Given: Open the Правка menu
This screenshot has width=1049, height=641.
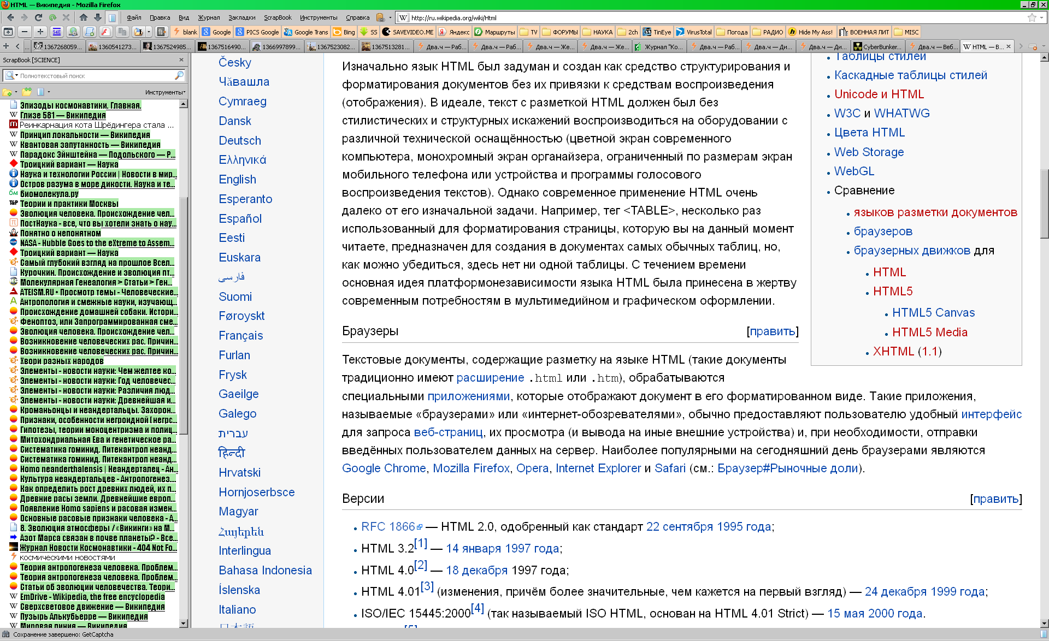Looking at the screenshot, I should 160,17.
